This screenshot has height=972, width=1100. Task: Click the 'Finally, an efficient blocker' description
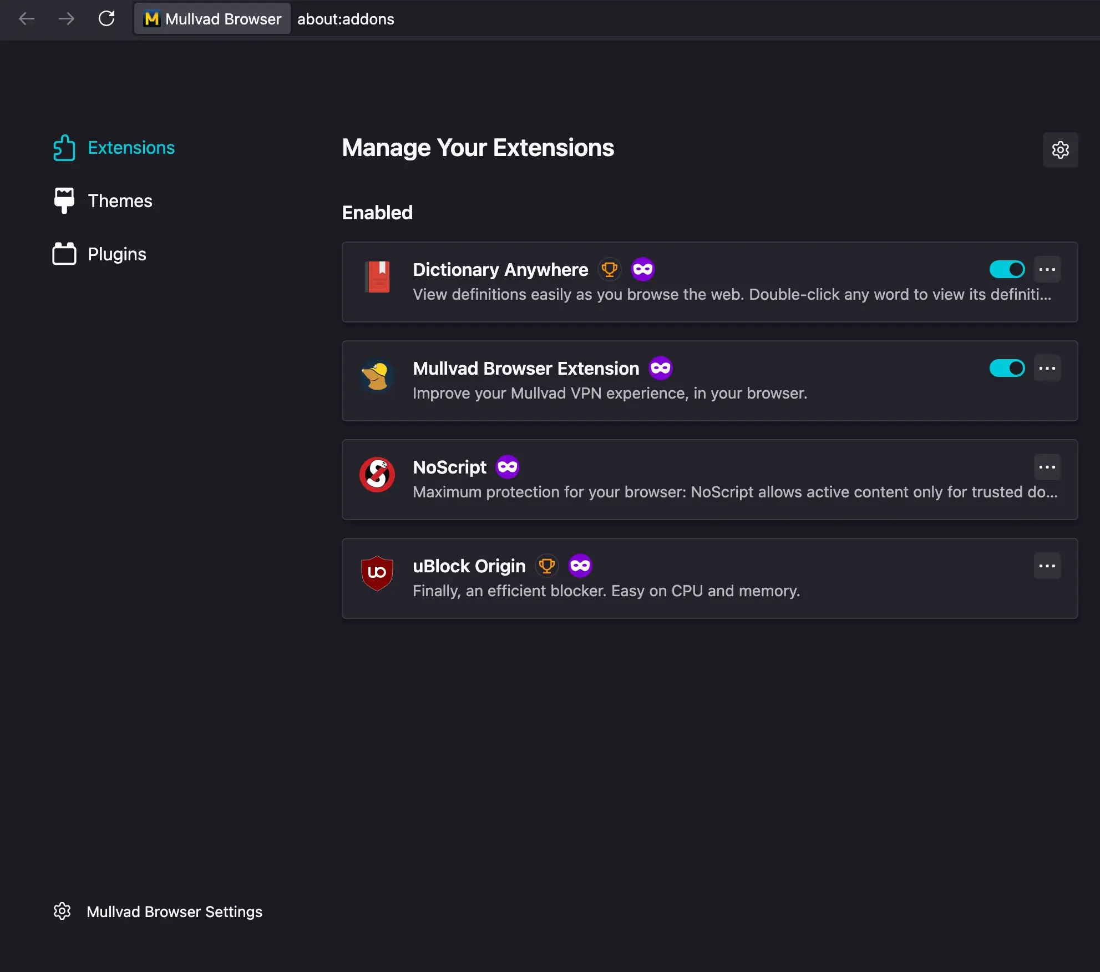click(606, 591)
